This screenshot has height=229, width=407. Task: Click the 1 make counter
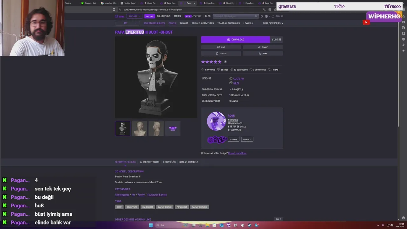coord(273,70)
